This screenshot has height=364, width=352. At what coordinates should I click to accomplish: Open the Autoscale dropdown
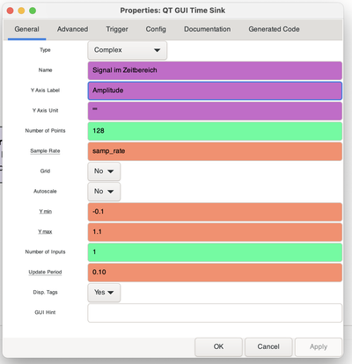tap(104, 192)
